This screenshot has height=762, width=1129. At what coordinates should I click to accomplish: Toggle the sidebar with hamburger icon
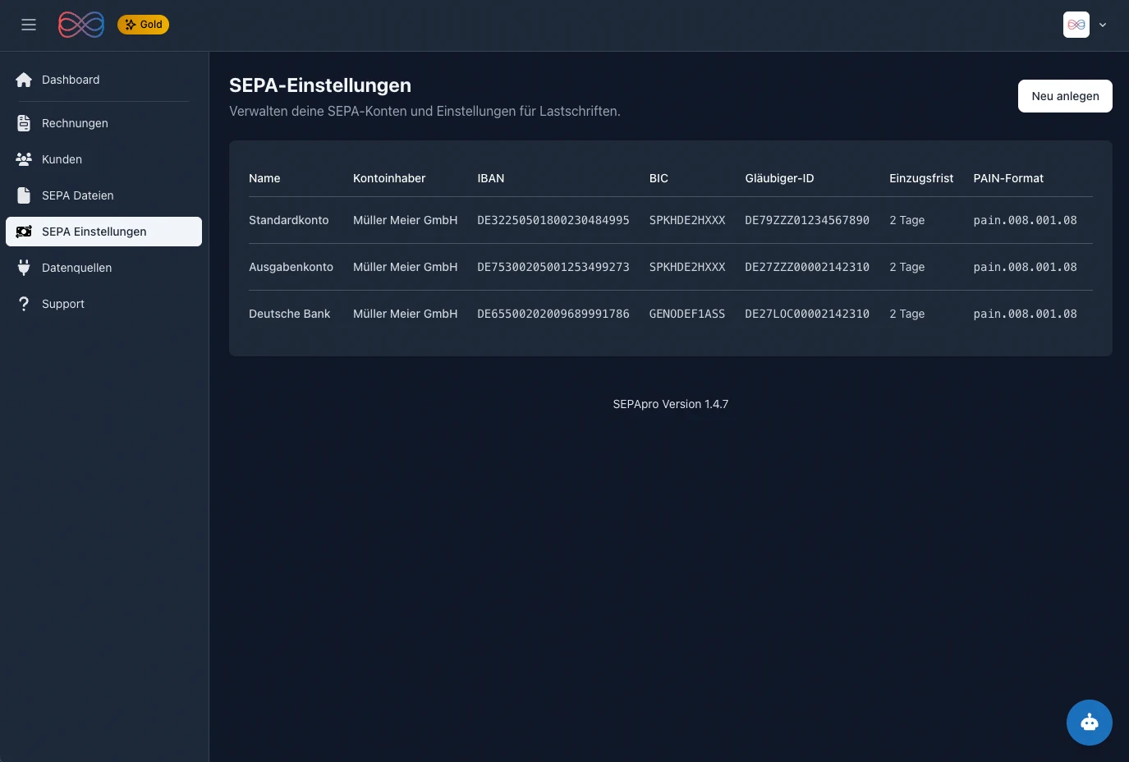pos(29,25)
